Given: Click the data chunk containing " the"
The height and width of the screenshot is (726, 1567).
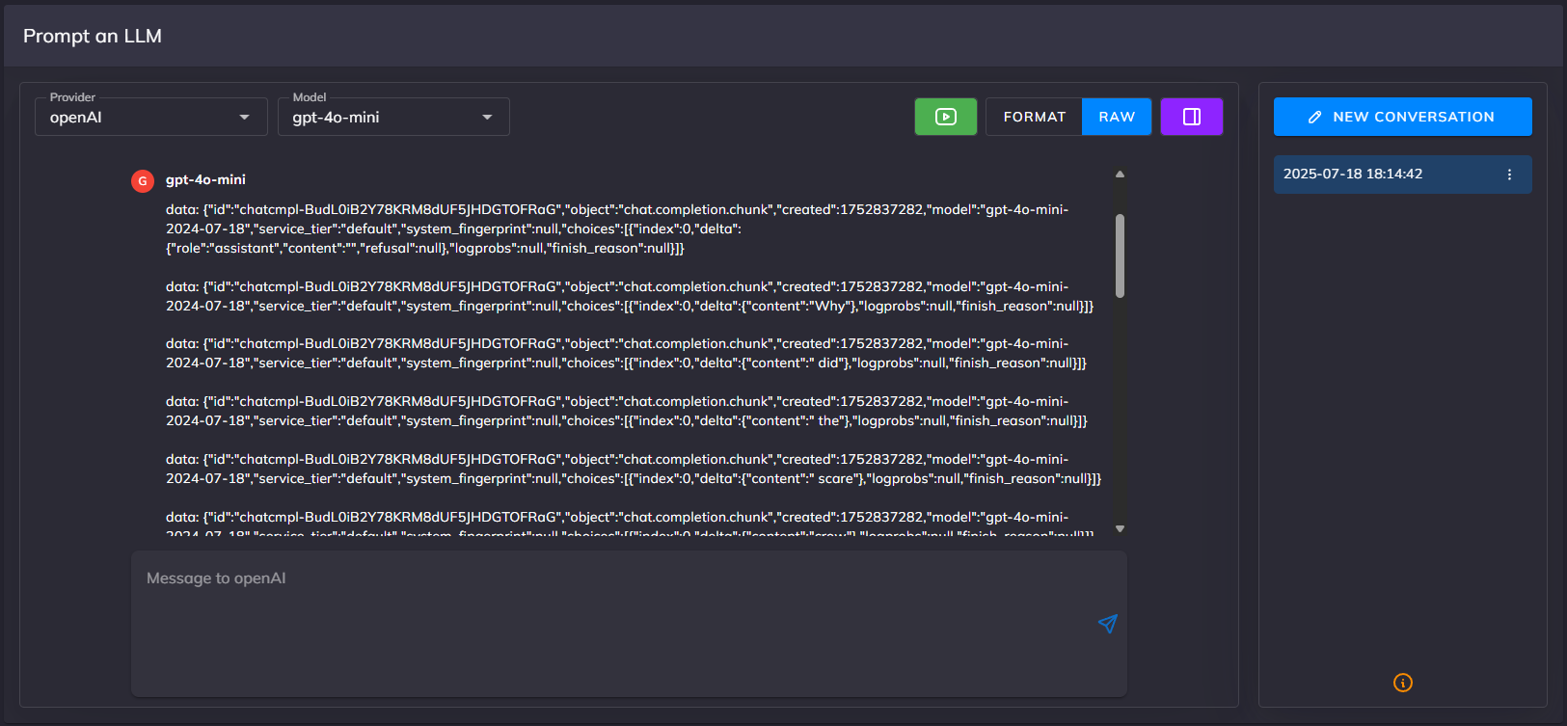Looking at the screenshot, I should click(x=627, y=411).
